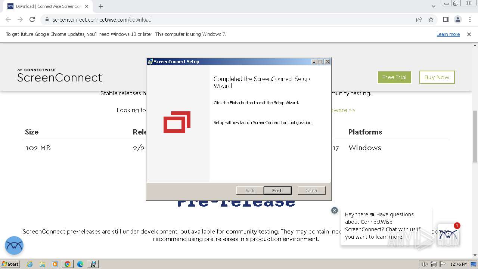The image size is (478, 269).
Task: Bookmark this page with star icon
Action: [431, 20]
